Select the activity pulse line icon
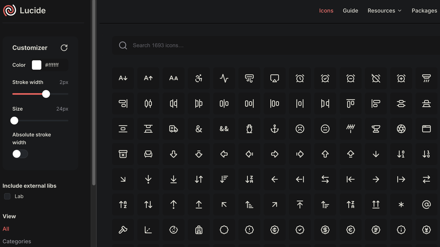This screenshot has width=440, height=247. (224, 78)
